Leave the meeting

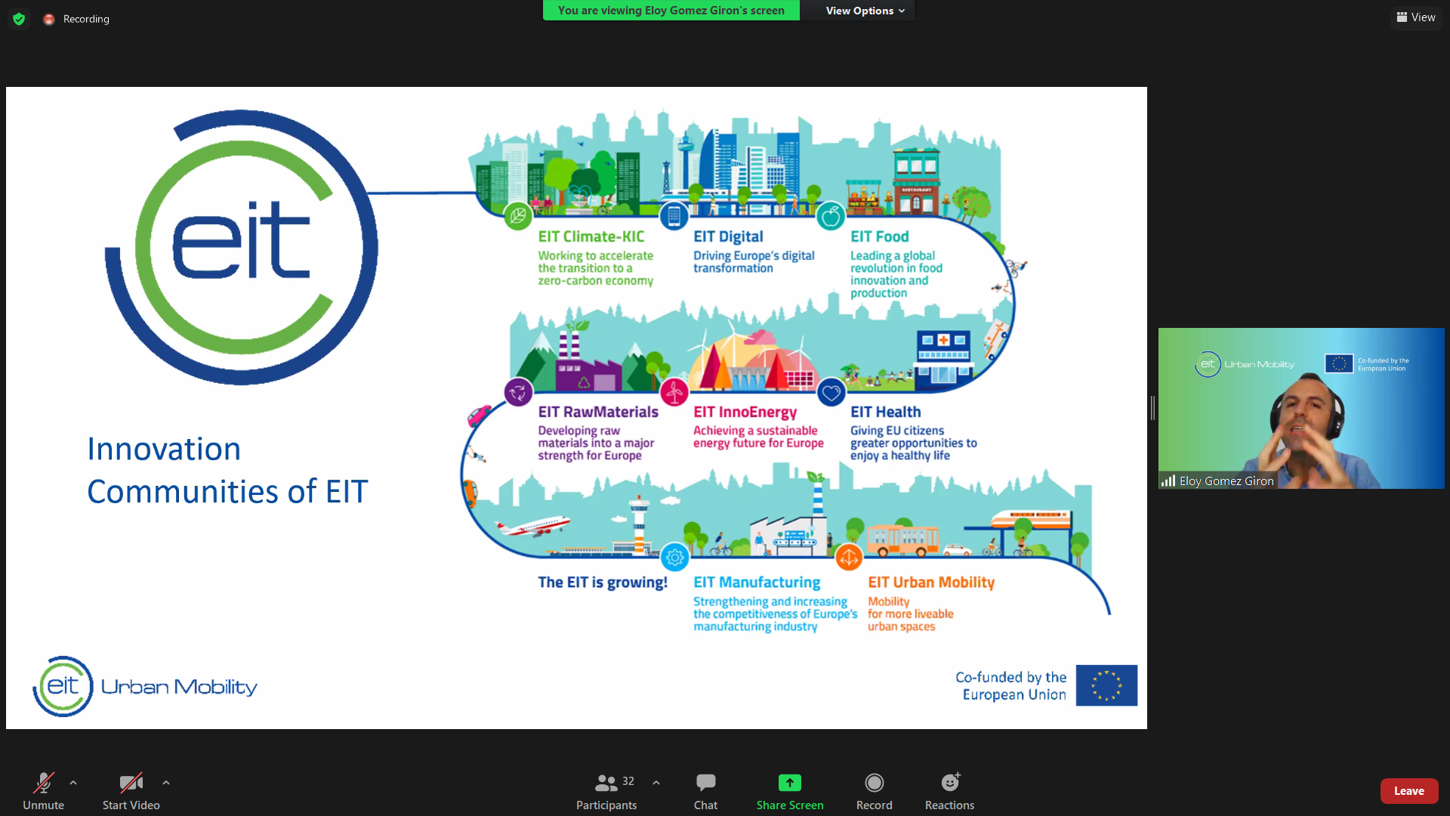1408,791
